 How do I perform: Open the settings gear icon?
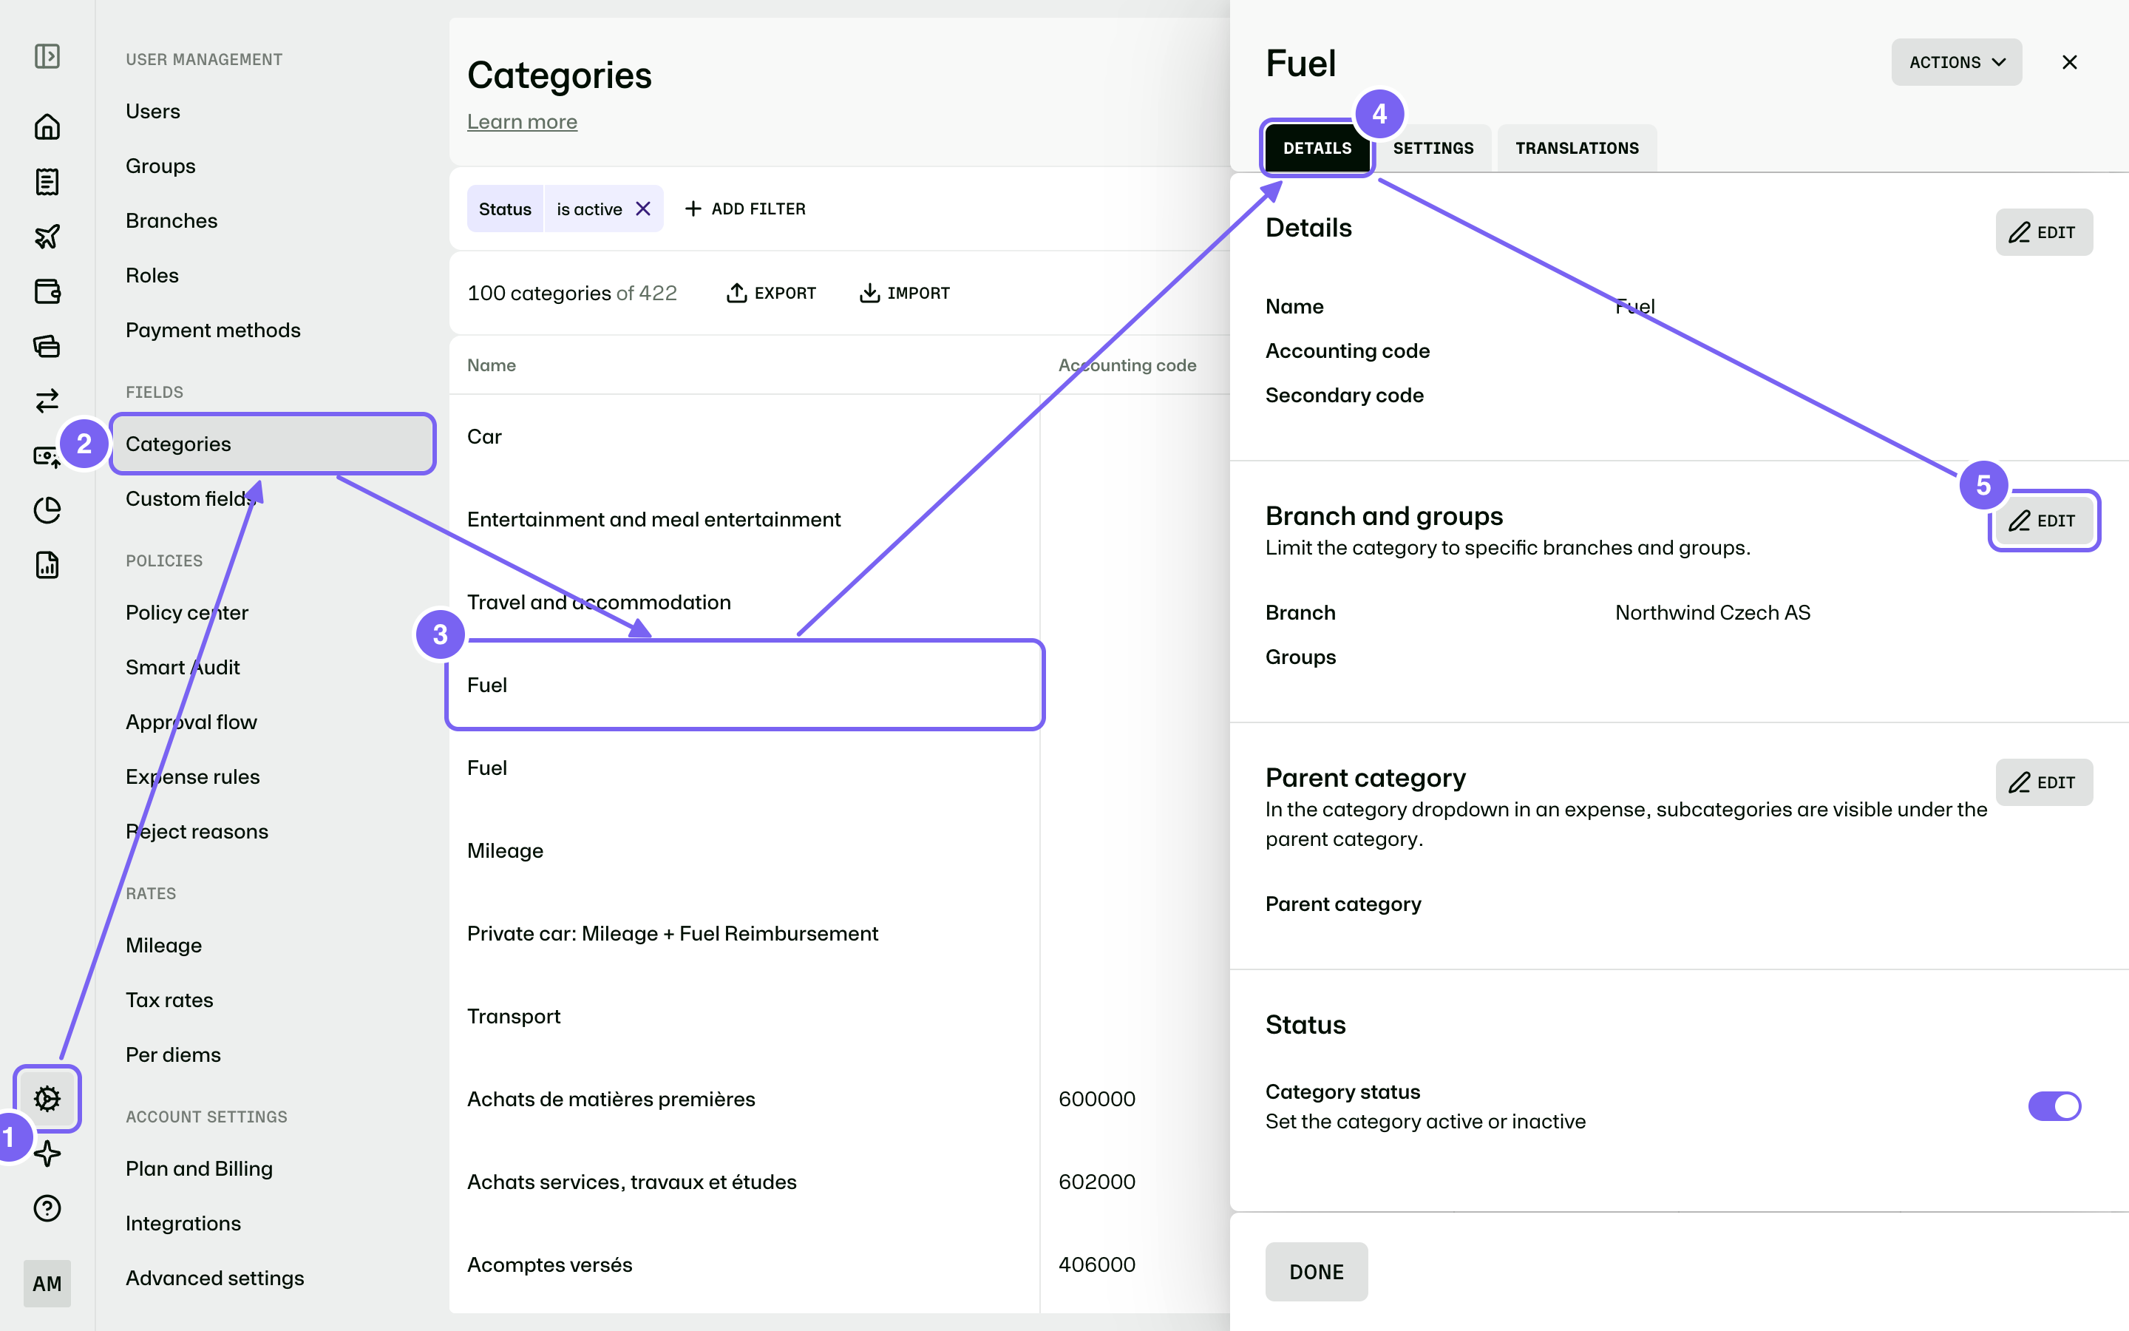pos(47,1098)
